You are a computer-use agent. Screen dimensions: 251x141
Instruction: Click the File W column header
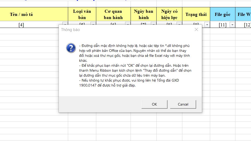244,15
